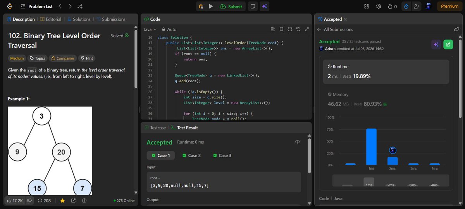Image resolution: width=465 pixels, height=209 pixels.
Task: Toggle the test result eye icon
Action: point(297,142)
